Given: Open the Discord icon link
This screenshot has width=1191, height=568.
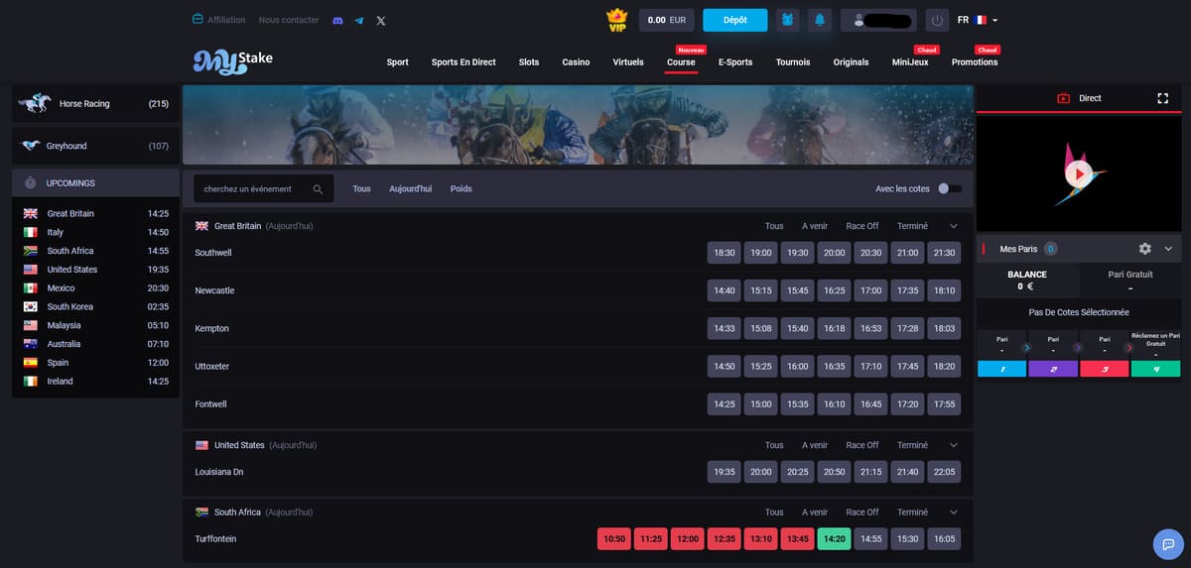Looking at the screenshot, I should tap(337, 20).
